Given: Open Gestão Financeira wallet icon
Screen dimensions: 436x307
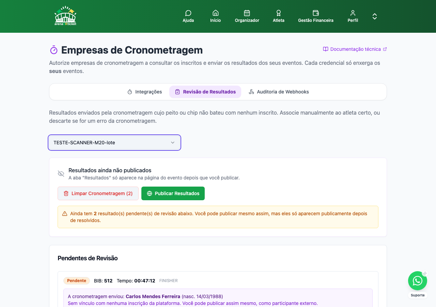Looking at the screenshot, I should coord(316,13).
